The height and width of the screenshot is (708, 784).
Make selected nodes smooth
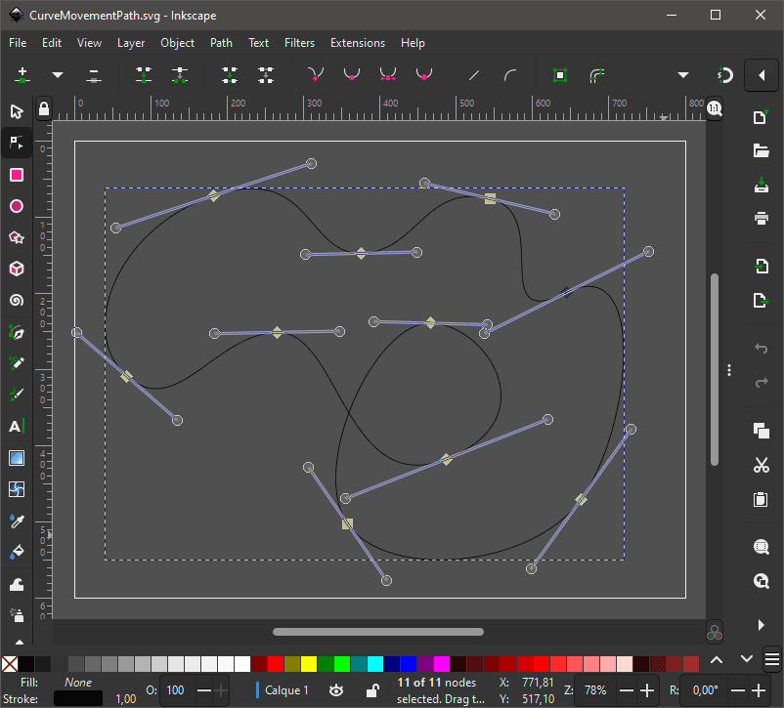coord(350,74)
